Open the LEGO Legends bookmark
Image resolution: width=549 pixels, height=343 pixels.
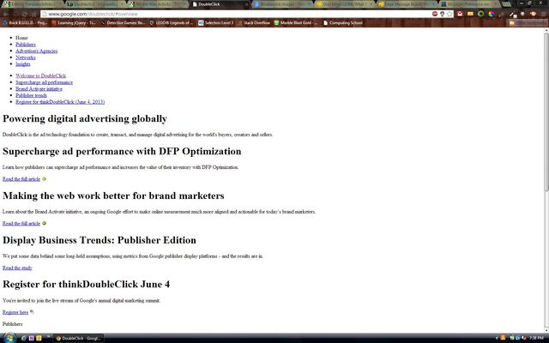pyautogui.click(x=172, y=23)
